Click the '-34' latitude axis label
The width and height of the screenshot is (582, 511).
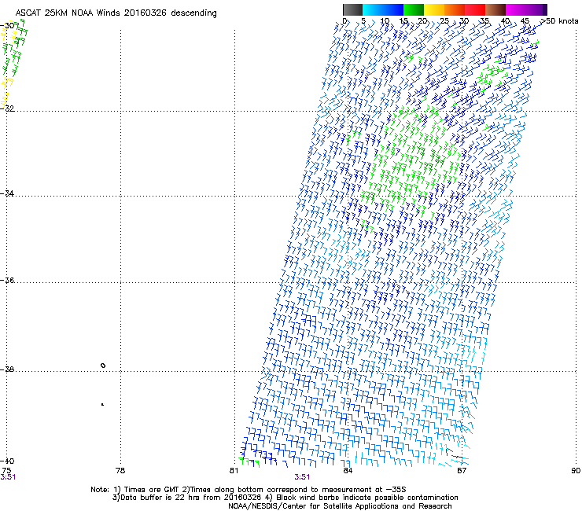tap(7, 193)
